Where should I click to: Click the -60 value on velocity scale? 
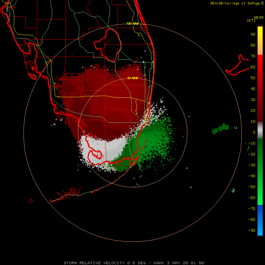pos(252,198)
